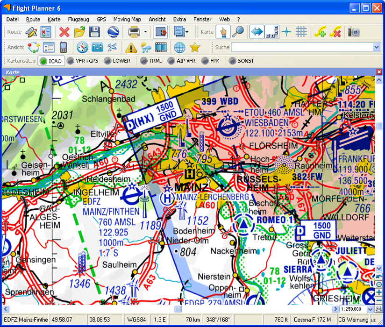The height and width of the screenshot is (327, 385).
Task: Open the print options dropdown arrow
Action: [145, 32]
